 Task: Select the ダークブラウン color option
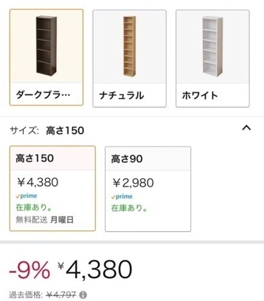click(46, 57)
